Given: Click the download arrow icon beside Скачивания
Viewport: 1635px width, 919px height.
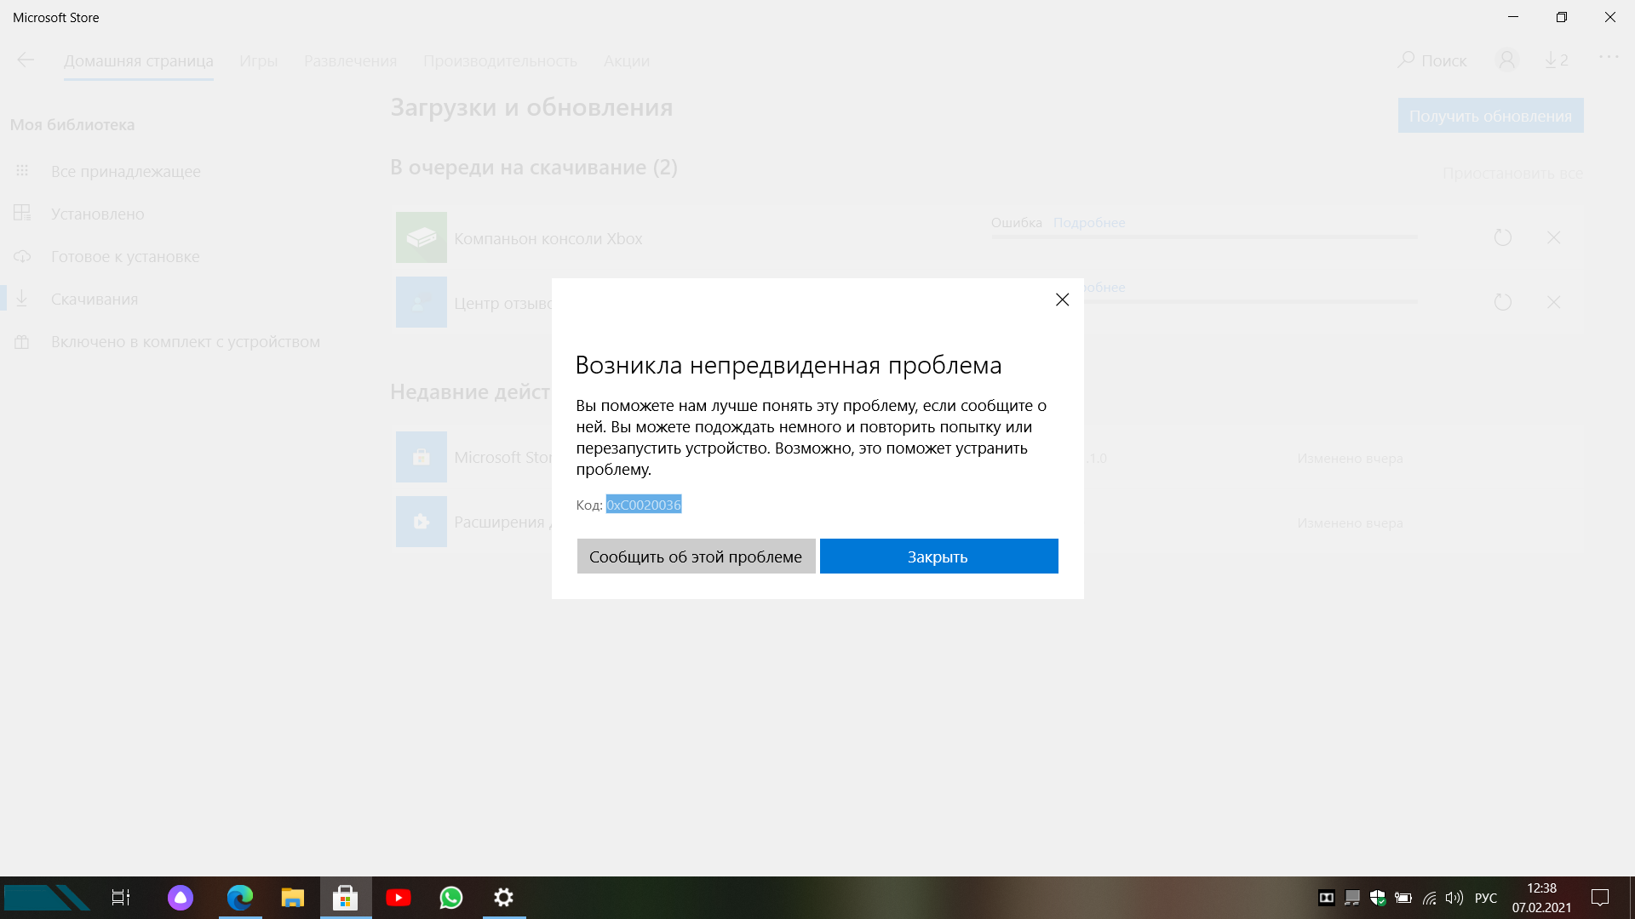Looking at the screenshot, I should coord(22,298).
